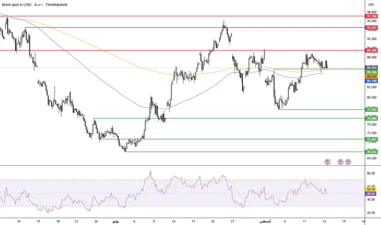This screenshot has height=225, width=381.
Task: Select the green 76.080 support price label
Action: (372, 119)
